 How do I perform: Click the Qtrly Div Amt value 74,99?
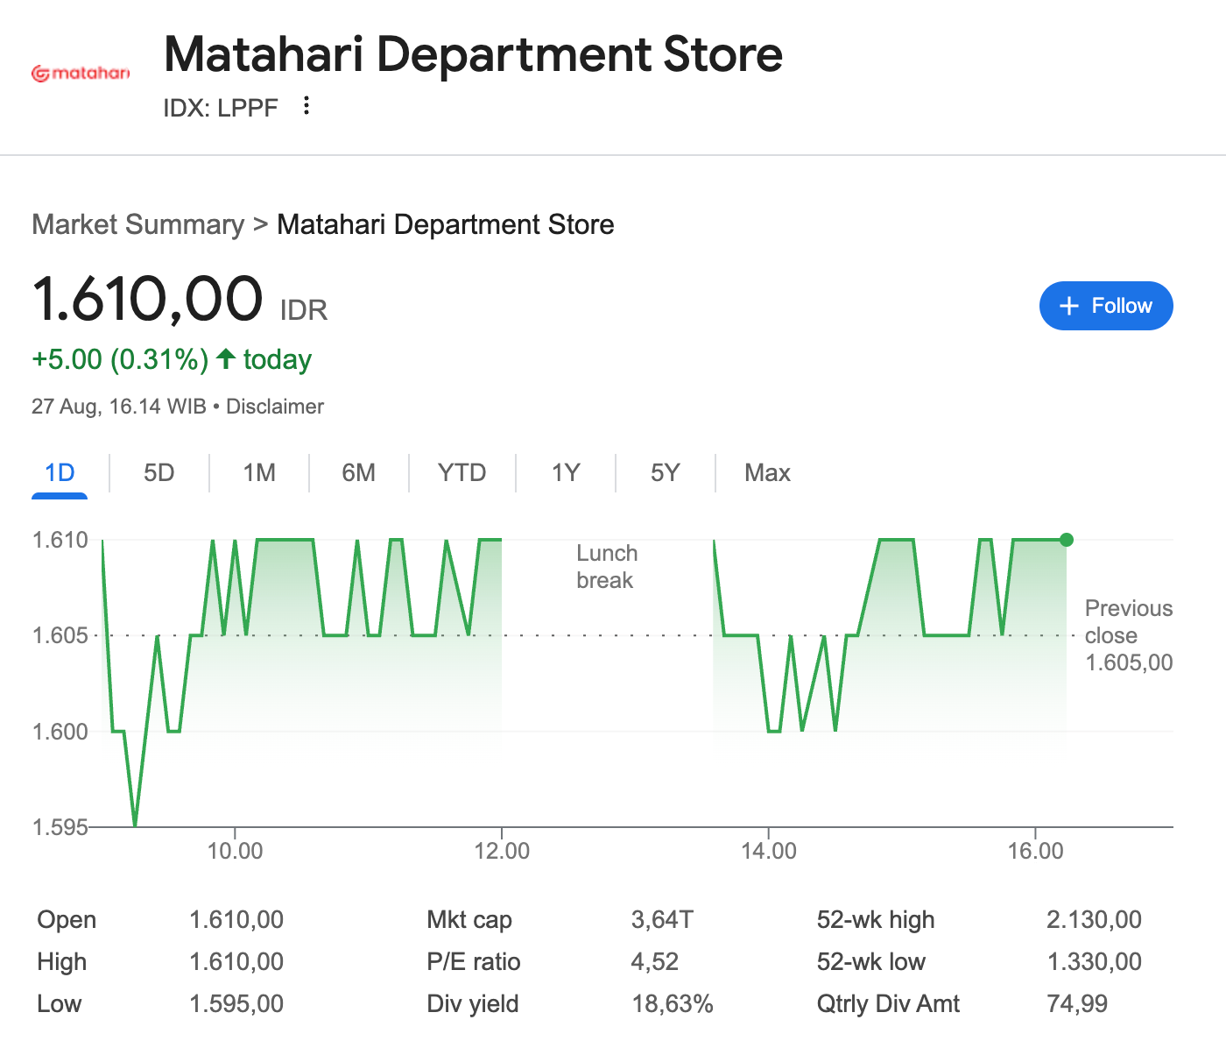click(x=1077, y=1004)
